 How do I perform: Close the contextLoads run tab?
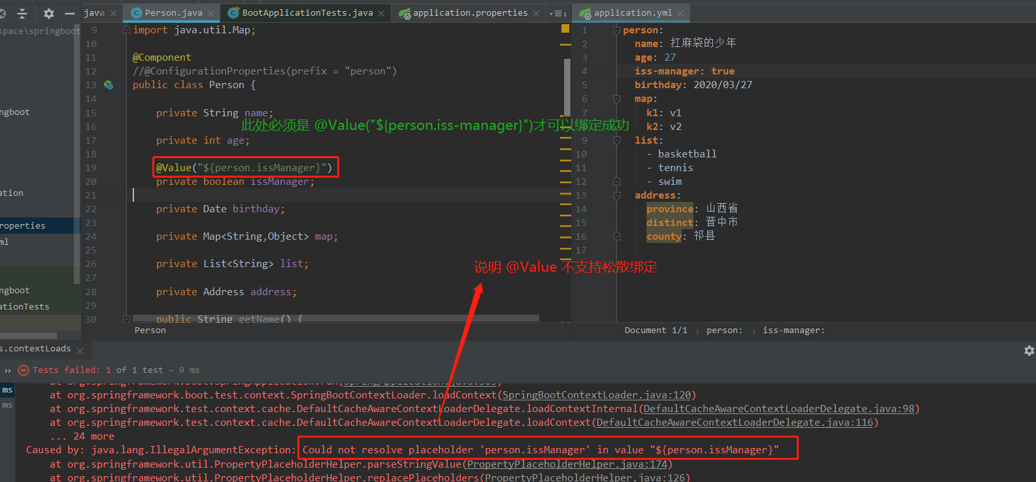[80, 351]
